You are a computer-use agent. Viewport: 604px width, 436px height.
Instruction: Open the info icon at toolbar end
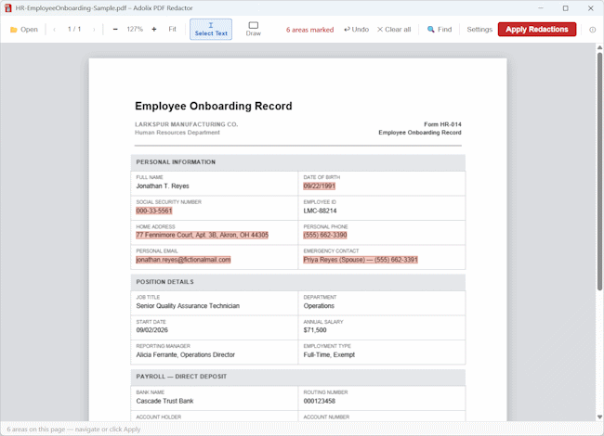pyautogui.click(x=593, y=30)
